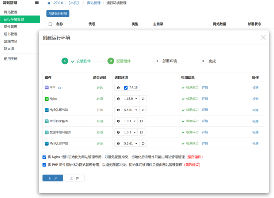Open 详情 link in the PHP row
Screen dimensions: 274x198
[205, 87]
